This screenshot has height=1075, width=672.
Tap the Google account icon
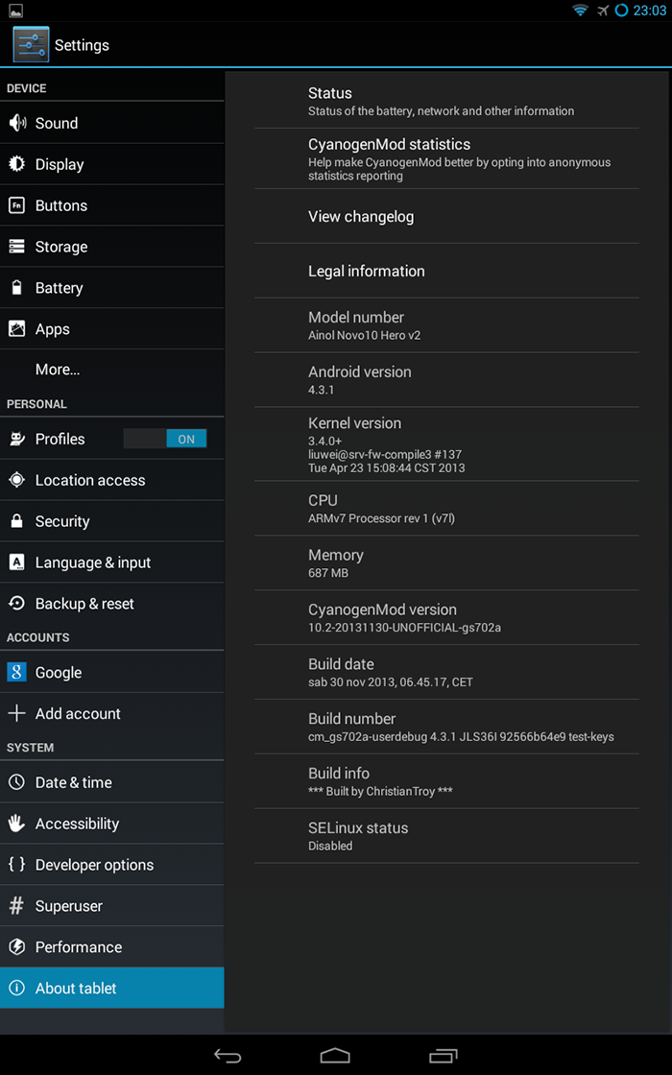tap(16, 672)
